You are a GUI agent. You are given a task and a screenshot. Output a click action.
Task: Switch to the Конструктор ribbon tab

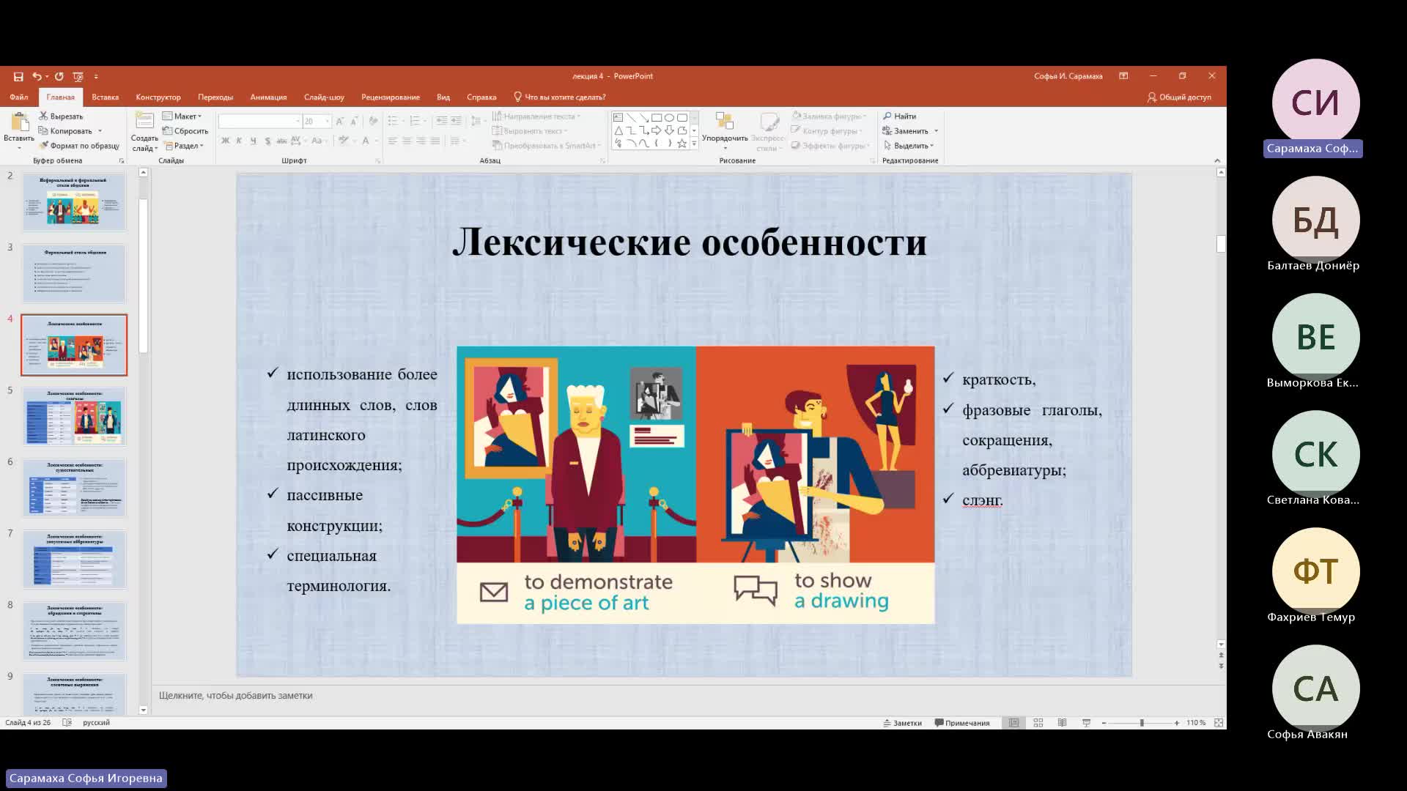(158, 97)
